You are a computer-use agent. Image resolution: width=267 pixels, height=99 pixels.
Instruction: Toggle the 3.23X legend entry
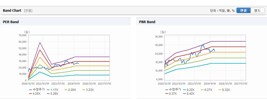[x=88, y=90]
